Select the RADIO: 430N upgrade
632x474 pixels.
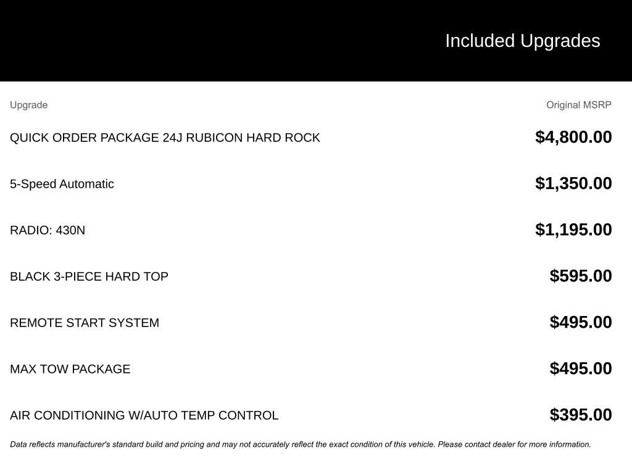(x=48, y=230)
